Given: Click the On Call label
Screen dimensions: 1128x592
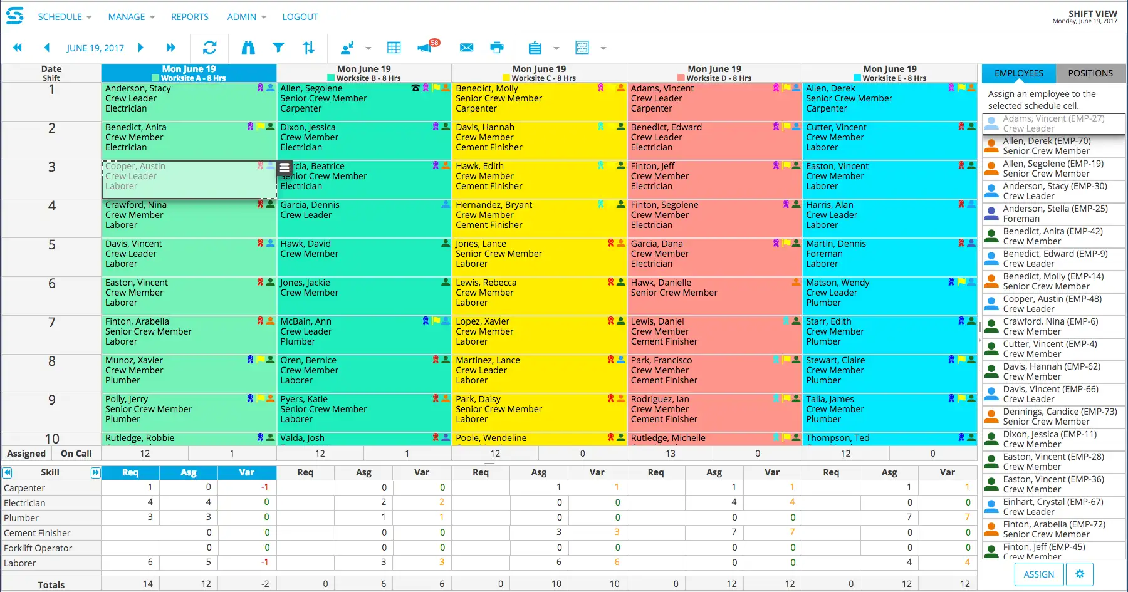Looking at the screenshot, I should (76, 454).
